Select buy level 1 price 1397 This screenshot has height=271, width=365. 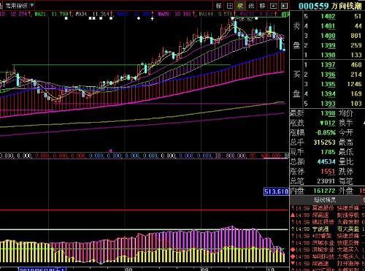point(328,65)
